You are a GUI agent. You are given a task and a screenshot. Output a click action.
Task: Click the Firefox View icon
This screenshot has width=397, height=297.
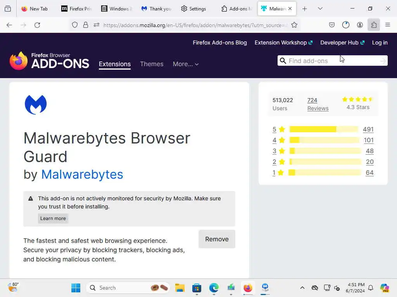point(8,9)
